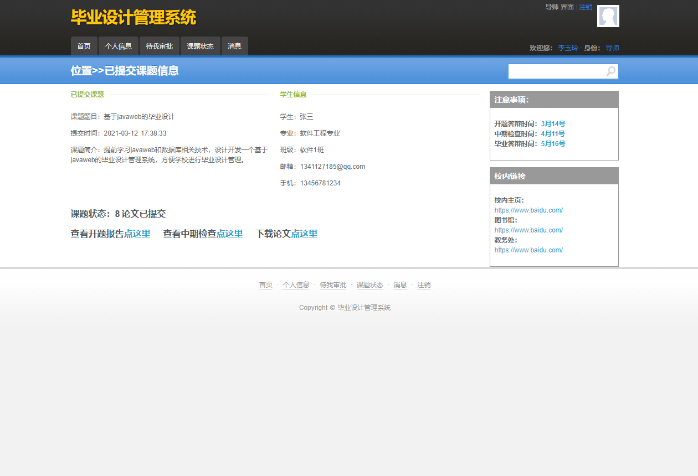Switch to the 消息 tab
The width and height of the screenshot is (698, 476).
(234, 46)
